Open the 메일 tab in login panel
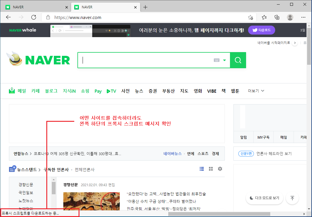Viewport: 312px width, 217px height. 284,137
